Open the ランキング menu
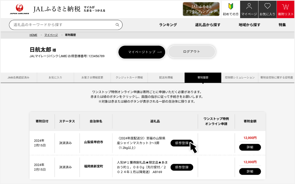Image resolution: width=295 pixels, height=184 pixels. [x=168, y=25]
